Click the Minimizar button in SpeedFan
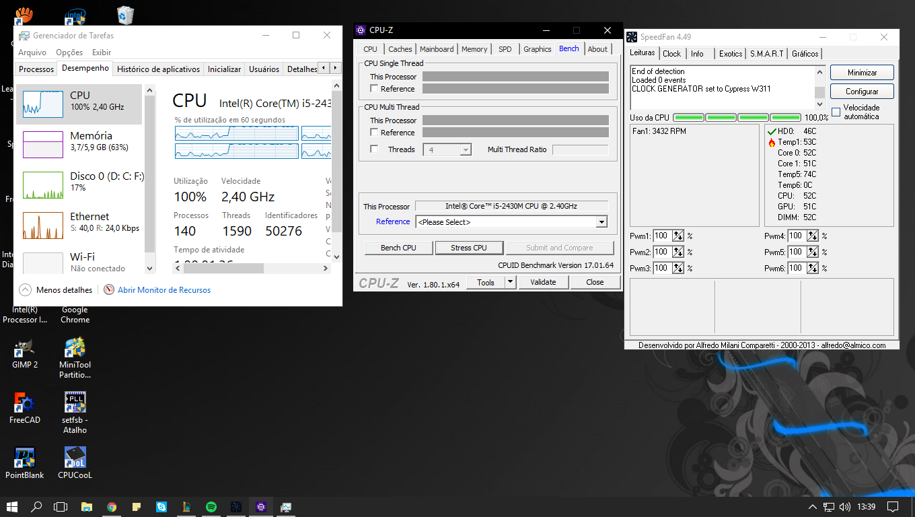 tap(862, 72)
